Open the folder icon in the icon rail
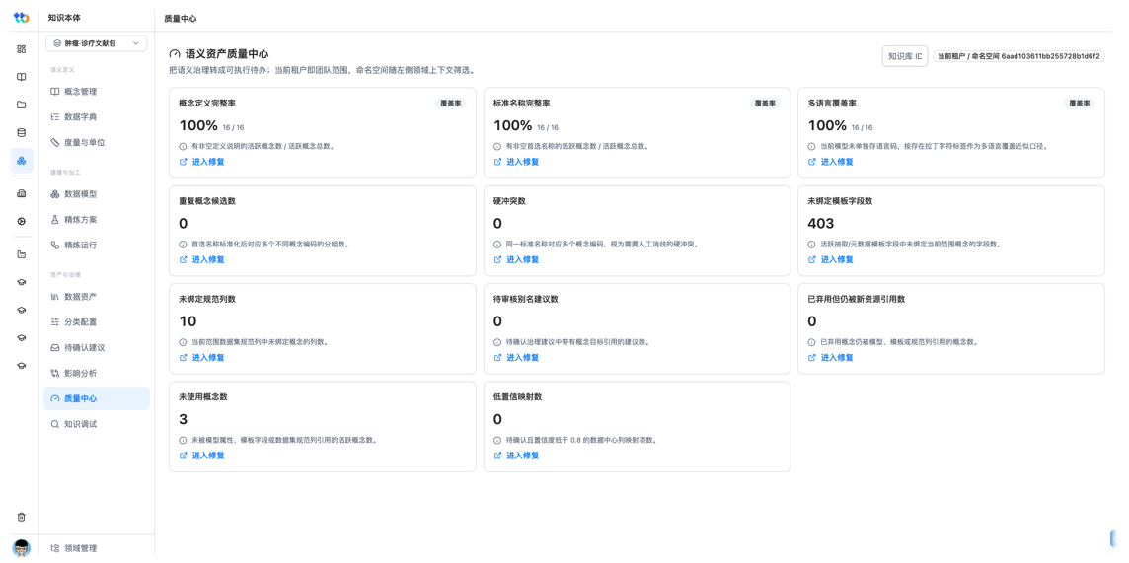The width and height of the screenshot is (1129, 563). (x=21, y=105)
